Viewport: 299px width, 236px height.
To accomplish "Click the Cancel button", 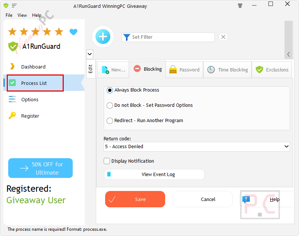I will coord(202,199).
